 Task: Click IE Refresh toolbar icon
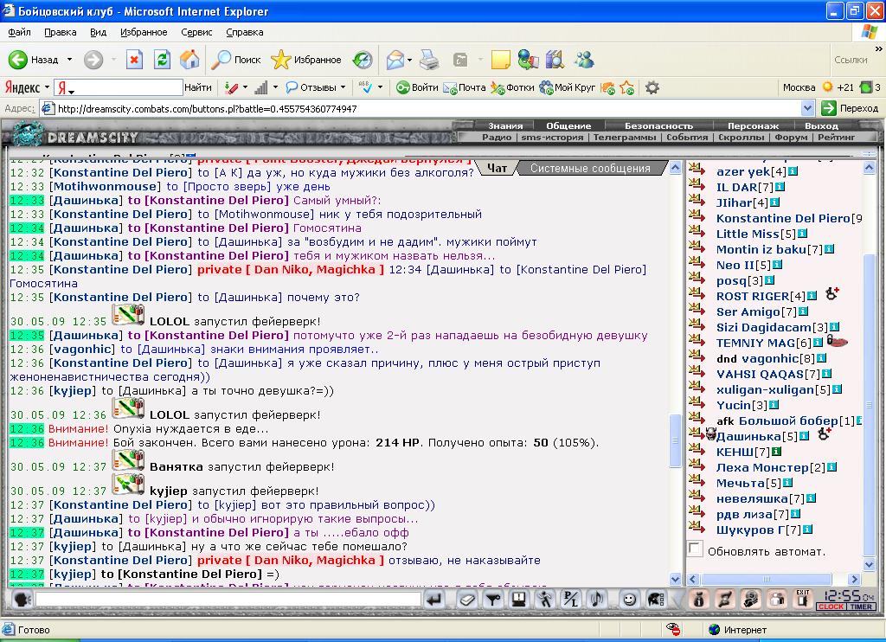coord(162,60)
